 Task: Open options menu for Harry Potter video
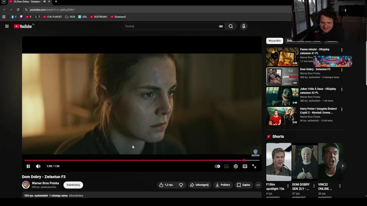click(x=341, y=109)
